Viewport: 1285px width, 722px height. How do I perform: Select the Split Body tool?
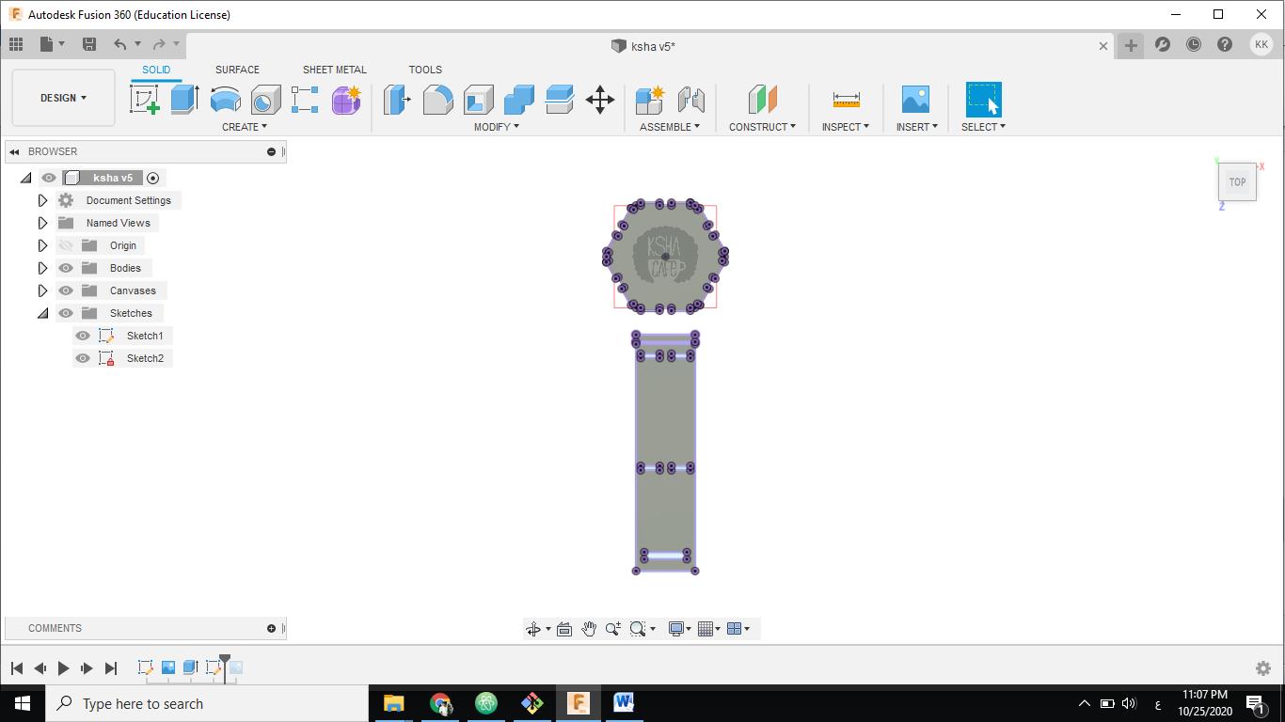(559, 100)
